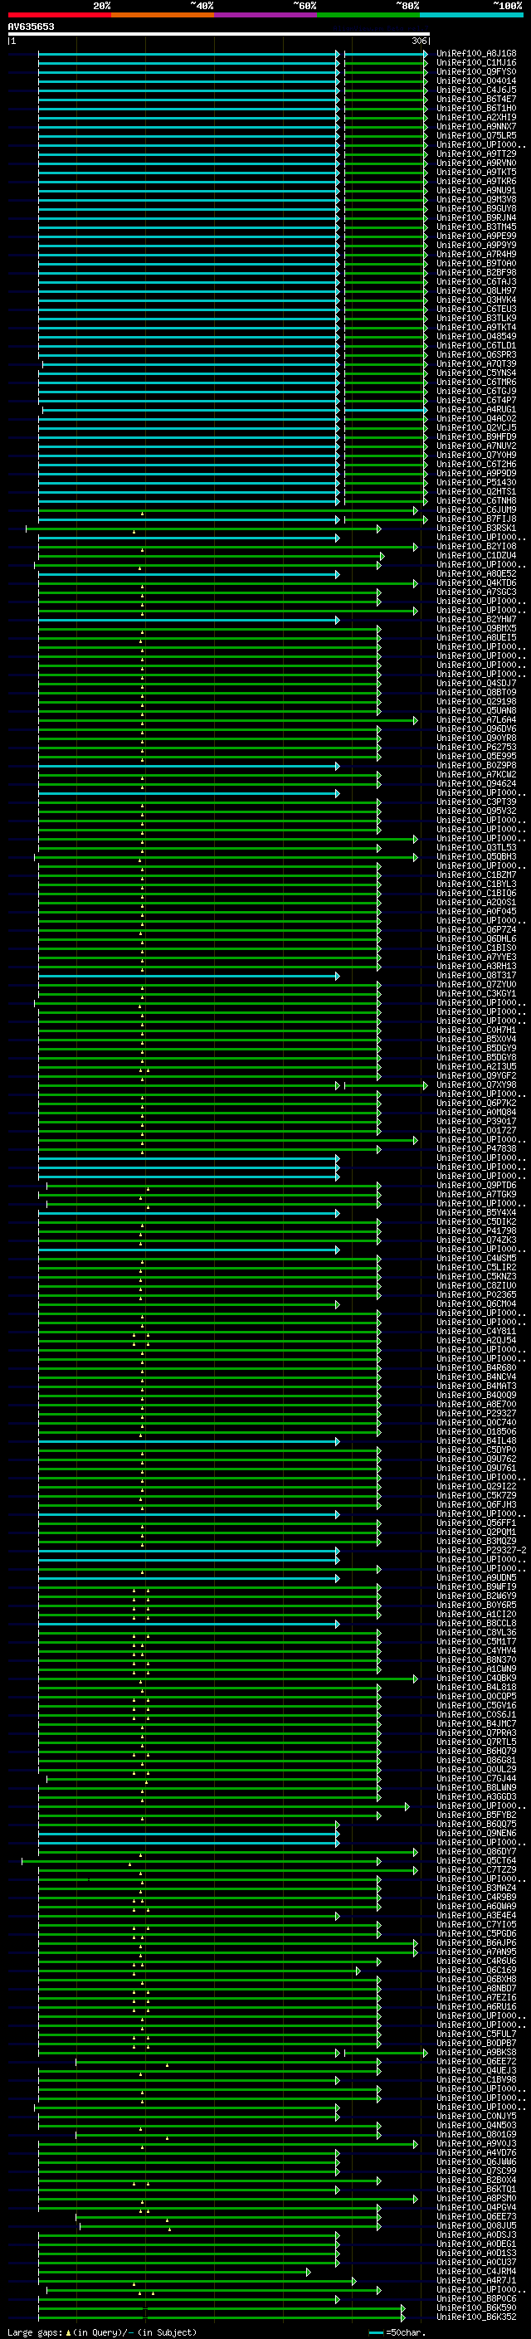
Task: Click the cyan =50char. scale legend
Action: [397, 2332]
